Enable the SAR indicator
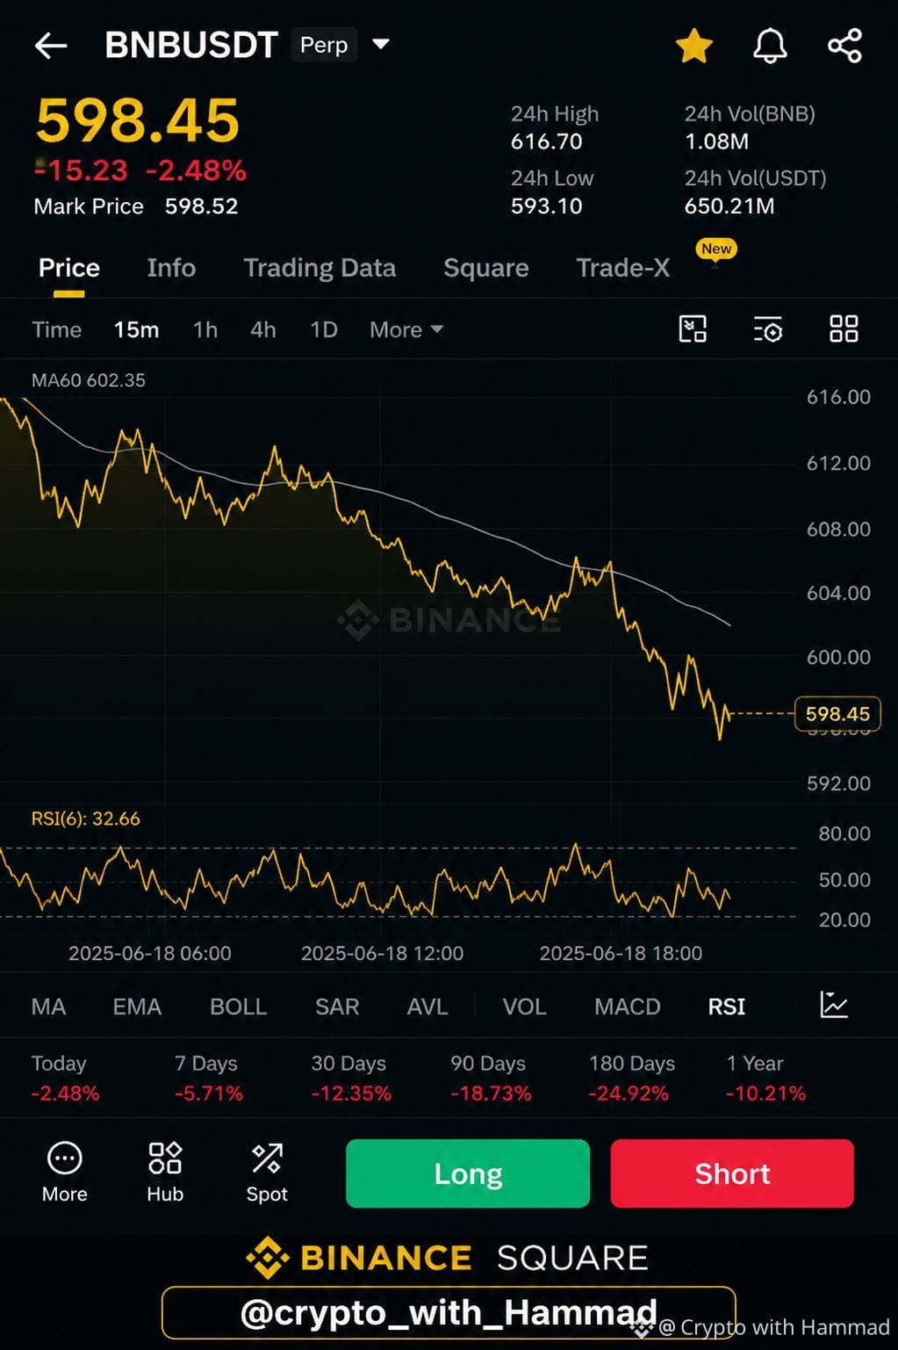The height and width of the screenshot is (1350, 898). coord(337,1007)
